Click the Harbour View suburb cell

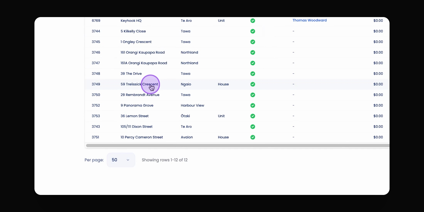click(x=192, y=105)
